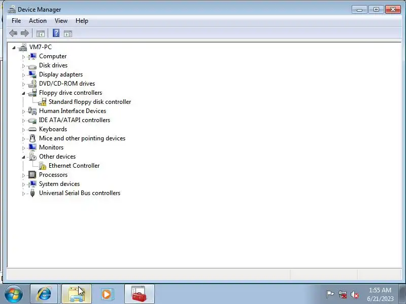Viewport: 406px width, 304px height.
Task: Open the Action menu
Action: click(38, 21)
